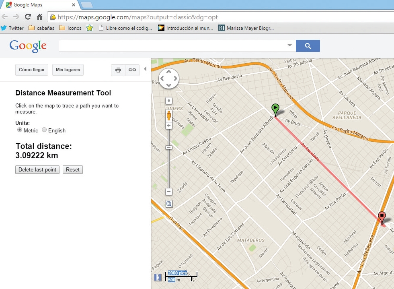Screen dimensions: 394x289
Task: Click the blue search magnifier button
Action: (308, 46)
